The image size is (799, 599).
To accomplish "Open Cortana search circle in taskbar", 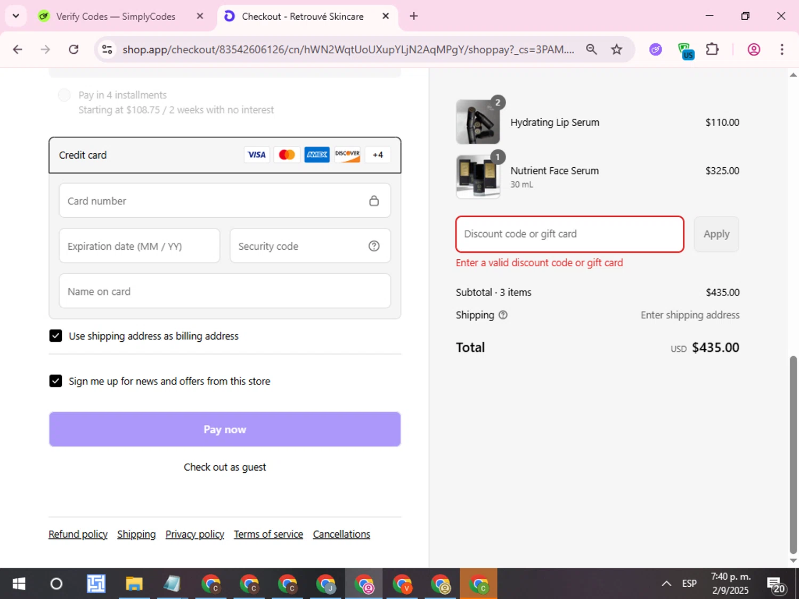I will 56,584.
